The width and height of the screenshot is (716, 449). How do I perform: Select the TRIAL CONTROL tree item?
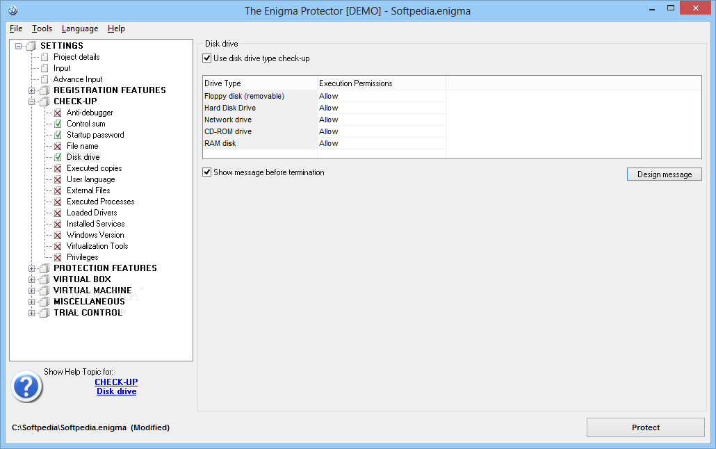[88, 313]
